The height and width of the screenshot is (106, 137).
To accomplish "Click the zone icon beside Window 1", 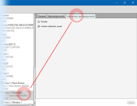I will [2, 102].
